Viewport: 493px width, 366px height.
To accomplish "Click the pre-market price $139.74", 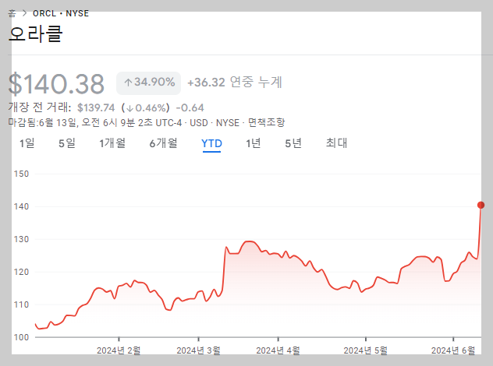I will click(x=96, y=107).
